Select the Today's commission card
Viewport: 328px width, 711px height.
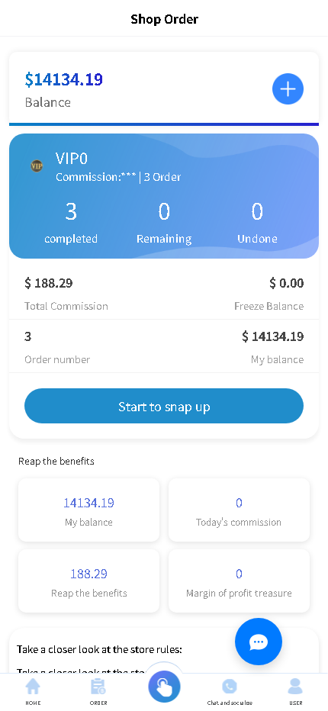click(x=239, y=510)
